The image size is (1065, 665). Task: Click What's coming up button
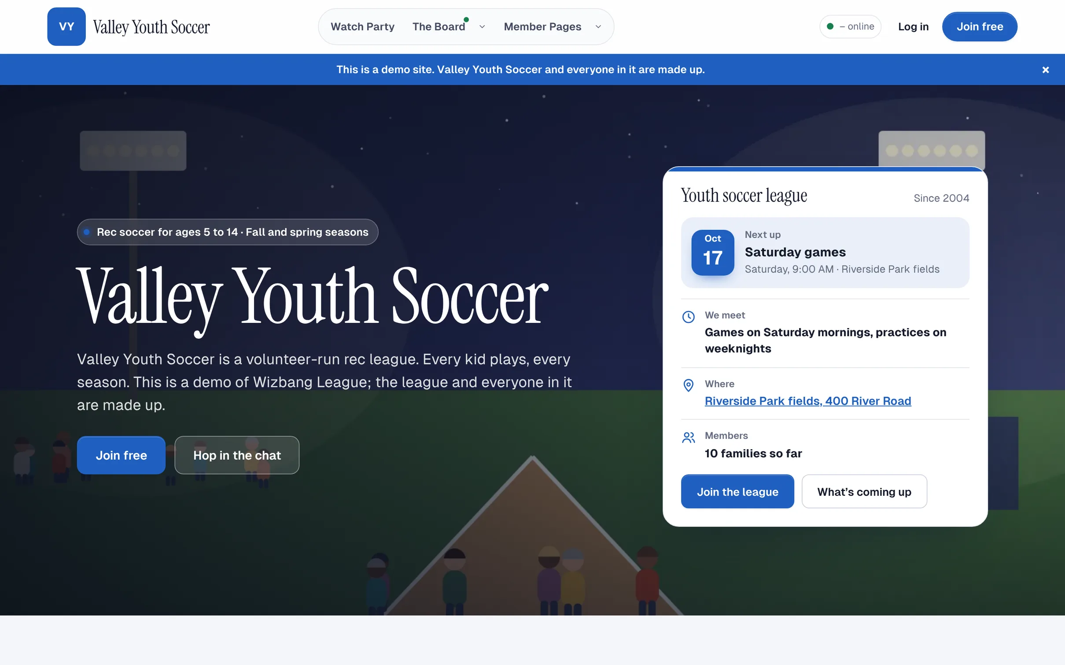click(864, 492)
